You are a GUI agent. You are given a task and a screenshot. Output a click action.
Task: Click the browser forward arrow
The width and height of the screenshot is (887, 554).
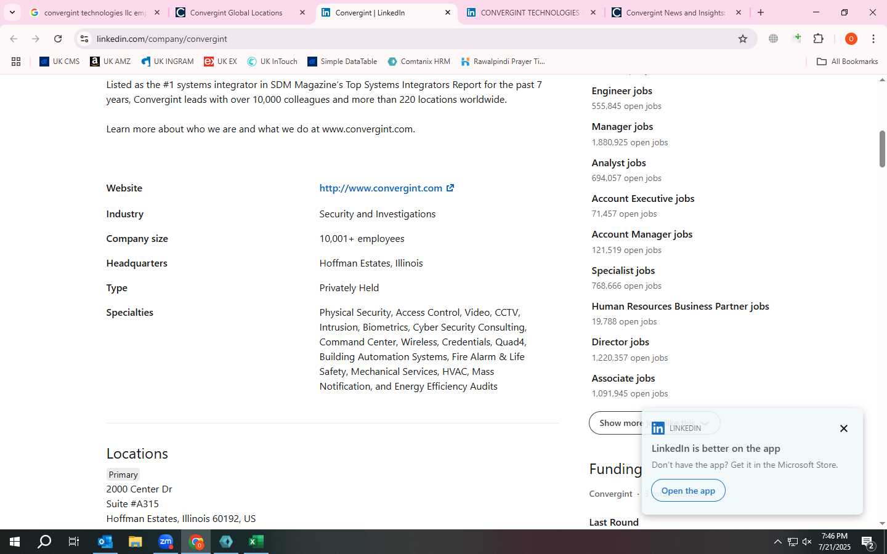click(x=36, y=39)
